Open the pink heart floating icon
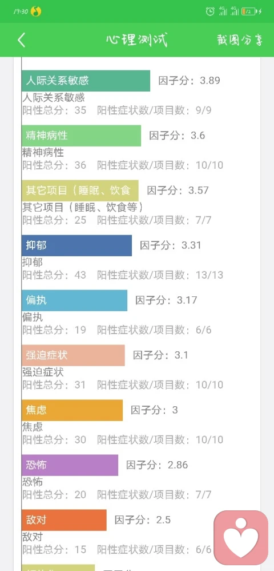Image resolution: width=274 pixels, height=571 pixels. pyautogui.click(x=241, y=538)
